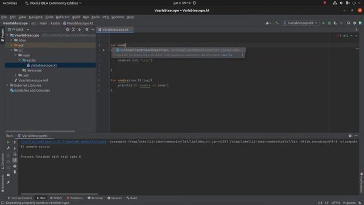The height and width of the screenshot is (205, 364).
Task: Pin the Run tab with pin icon
Action: click(x=8, y=182)
